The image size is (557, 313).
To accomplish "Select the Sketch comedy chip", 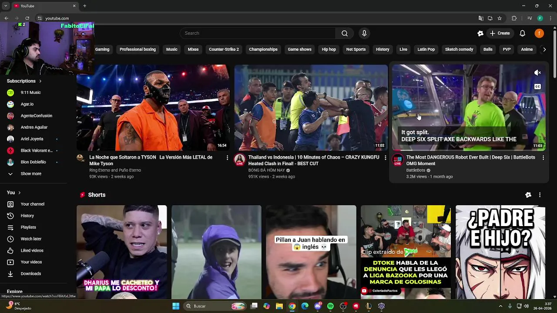I will click(459, 50).
